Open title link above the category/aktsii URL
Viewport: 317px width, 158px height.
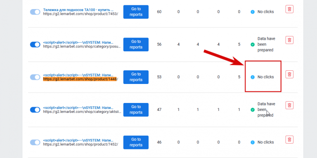(78, 108)
